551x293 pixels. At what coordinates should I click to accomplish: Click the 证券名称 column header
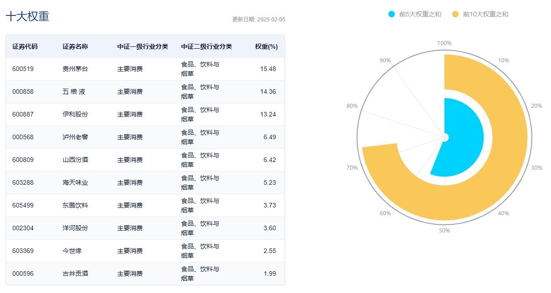(75, 46)
